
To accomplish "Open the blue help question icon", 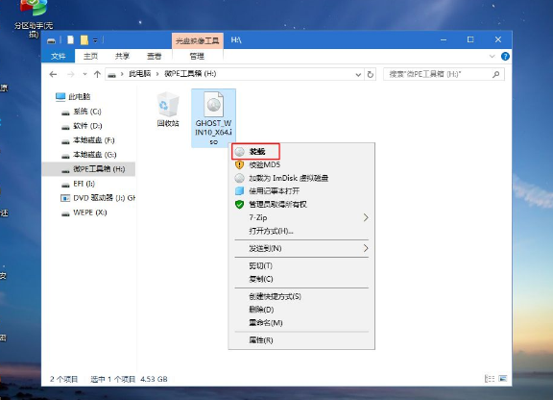I will (505, 56).
